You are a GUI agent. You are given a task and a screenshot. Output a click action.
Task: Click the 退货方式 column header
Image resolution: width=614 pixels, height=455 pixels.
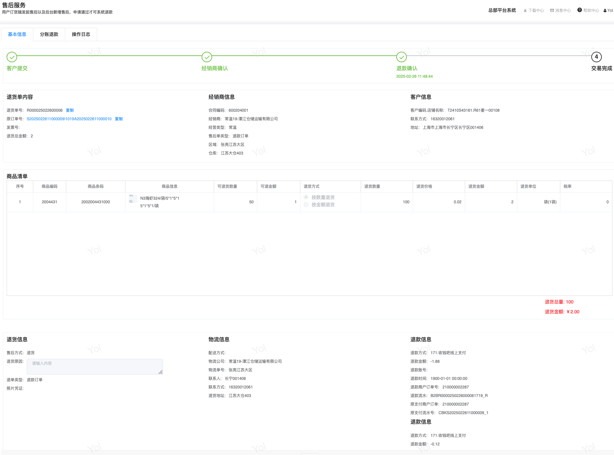pos(312,186)
